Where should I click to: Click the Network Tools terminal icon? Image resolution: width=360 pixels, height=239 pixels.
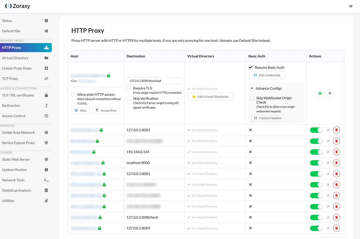46,180
